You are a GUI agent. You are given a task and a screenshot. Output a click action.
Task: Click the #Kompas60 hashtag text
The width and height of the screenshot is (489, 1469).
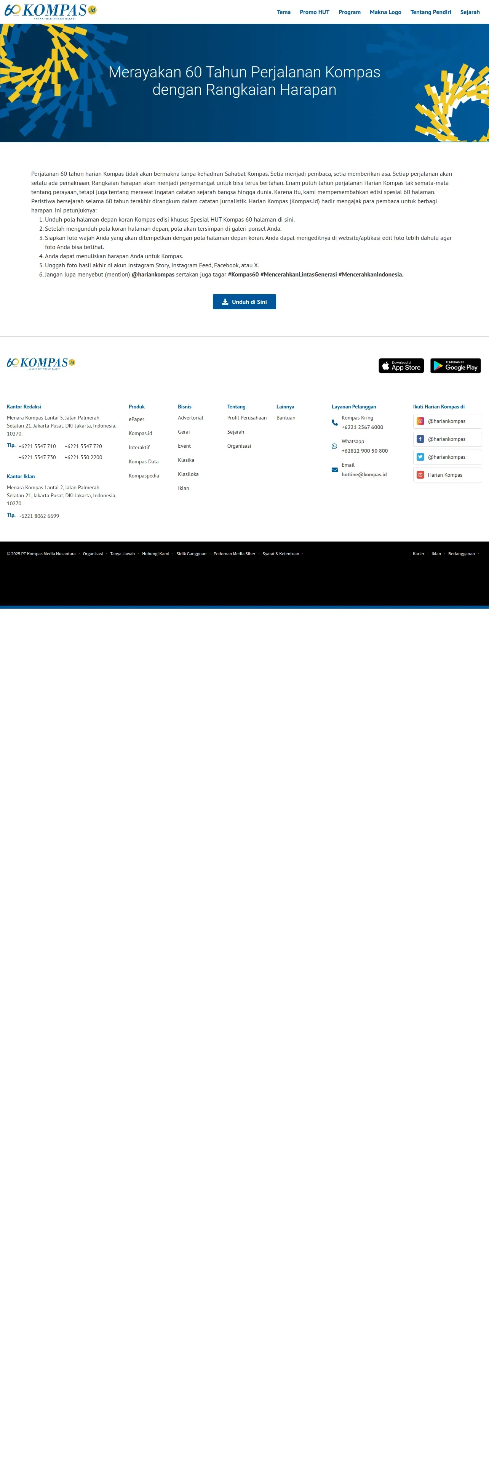[x=243, y=274]
